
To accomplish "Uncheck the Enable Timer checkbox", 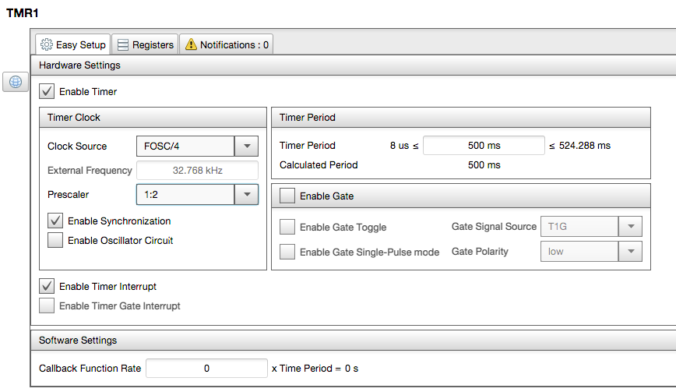I will (x=48, y=92).
